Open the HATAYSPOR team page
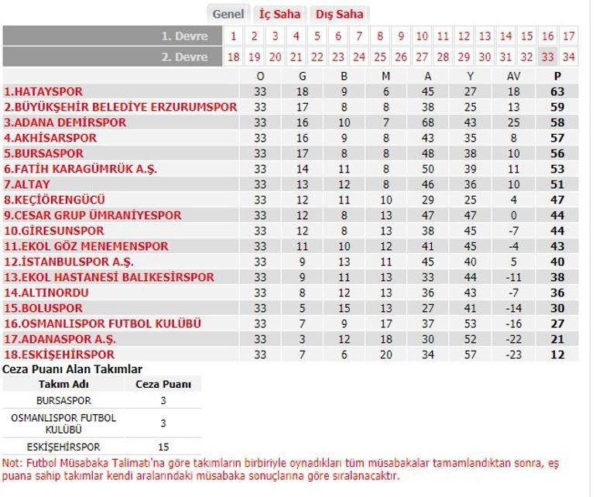The width and height of the screenshot is (596, 497). [43, 91]
